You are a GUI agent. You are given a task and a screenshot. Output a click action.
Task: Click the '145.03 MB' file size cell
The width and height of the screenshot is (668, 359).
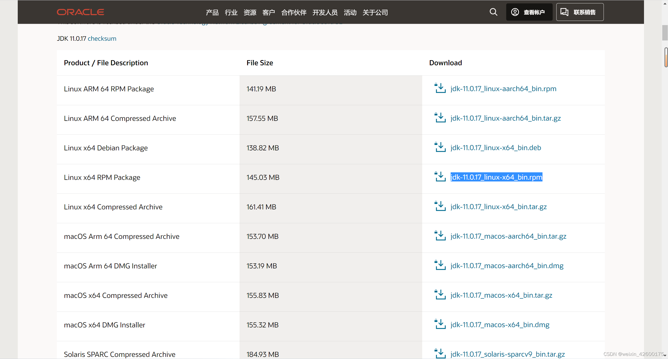click(x=331, y=179)
